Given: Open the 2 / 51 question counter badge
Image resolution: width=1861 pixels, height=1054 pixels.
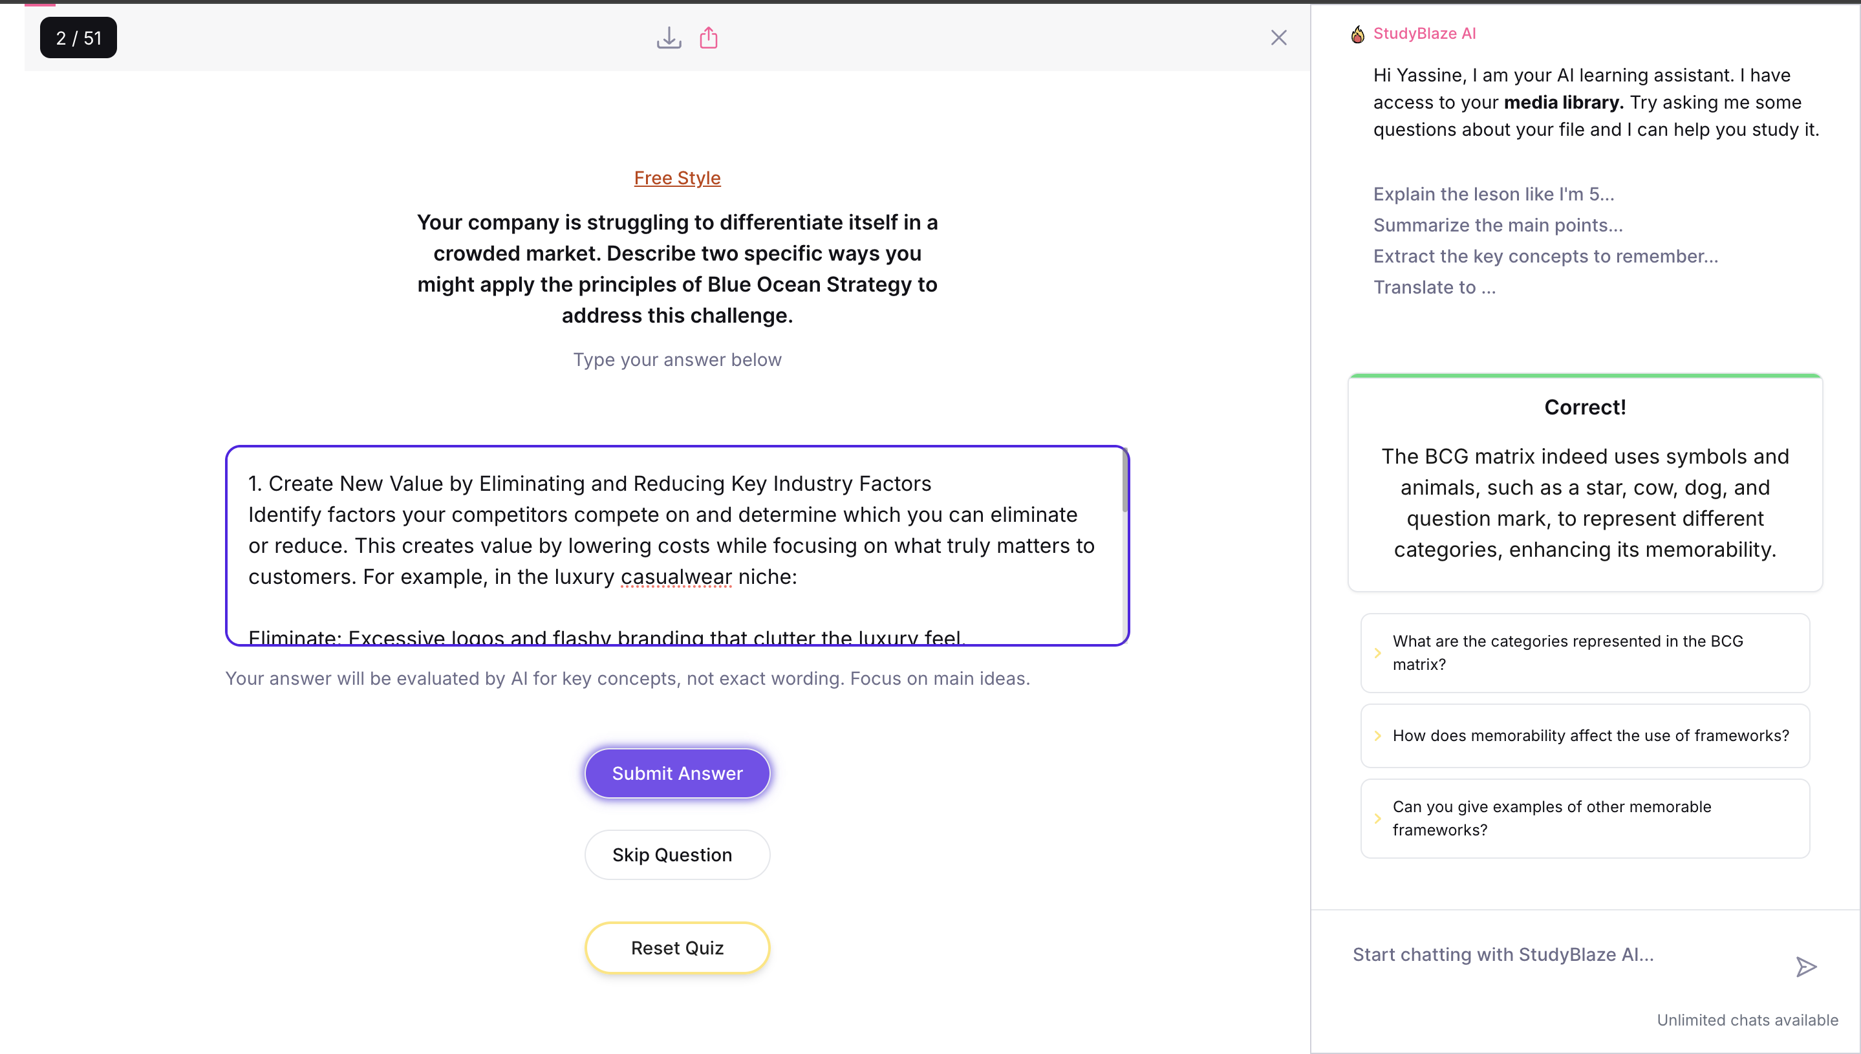Looking at the screenshot, I should (x=78, y=38).
